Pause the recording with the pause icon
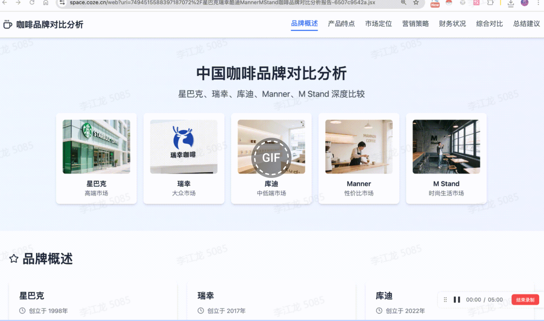This screenshot has width=544, height=321. (x=457, y=300)
